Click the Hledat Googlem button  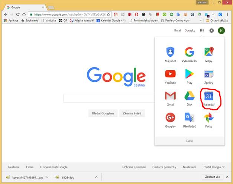[x=103, y=113]
